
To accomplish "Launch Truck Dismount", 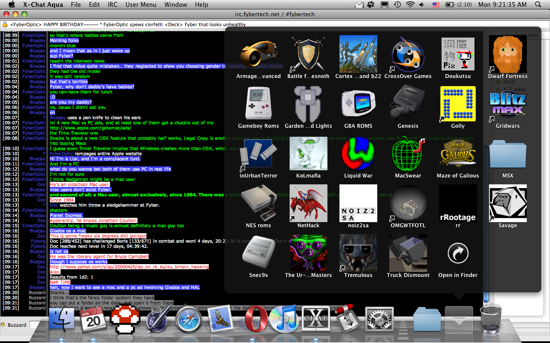I will pyautogui.click(x=408, y=253).
